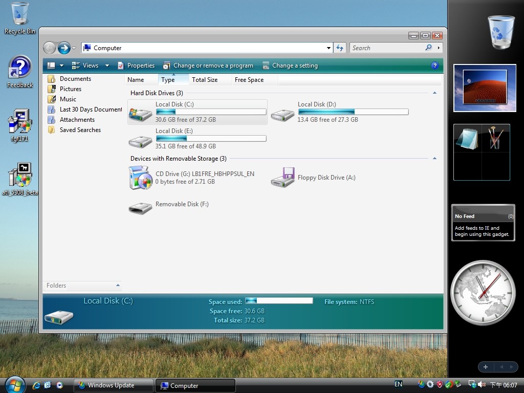This screenshot has width=524, height=393.
Task: Click the taskbar clock 06:07
Action: point(504,385)
